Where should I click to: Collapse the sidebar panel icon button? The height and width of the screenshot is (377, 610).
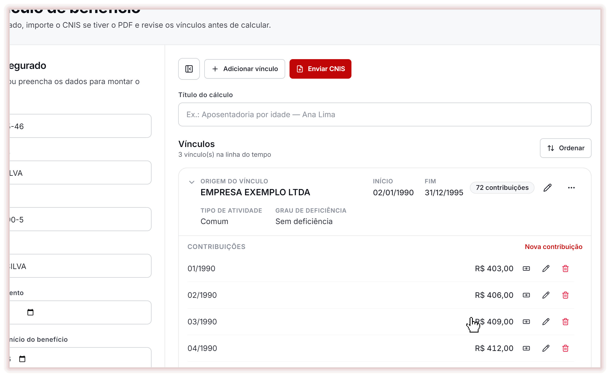click(x=189, y=69)
